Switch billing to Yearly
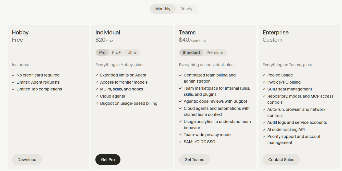 tap(187, 9)
